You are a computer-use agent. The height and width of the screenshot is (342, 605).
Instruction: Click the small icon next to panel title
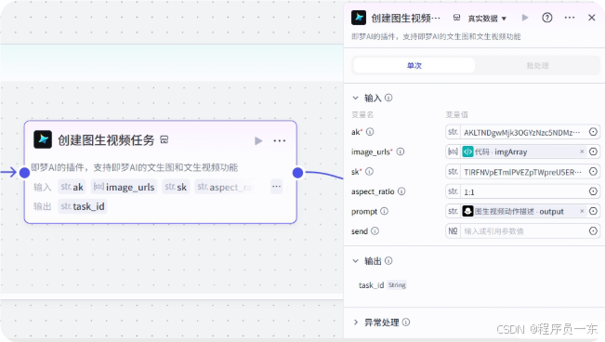456,18
